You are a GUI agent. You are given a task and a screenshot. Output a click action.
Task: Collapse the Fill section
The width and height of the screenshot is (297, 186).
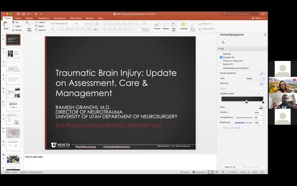(219, 49)
